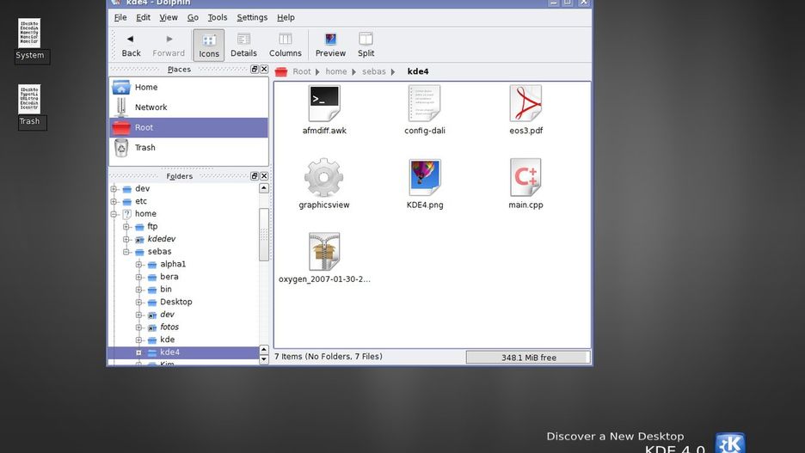Click the Folders panel scroll up arrow

tap(264, 188)
